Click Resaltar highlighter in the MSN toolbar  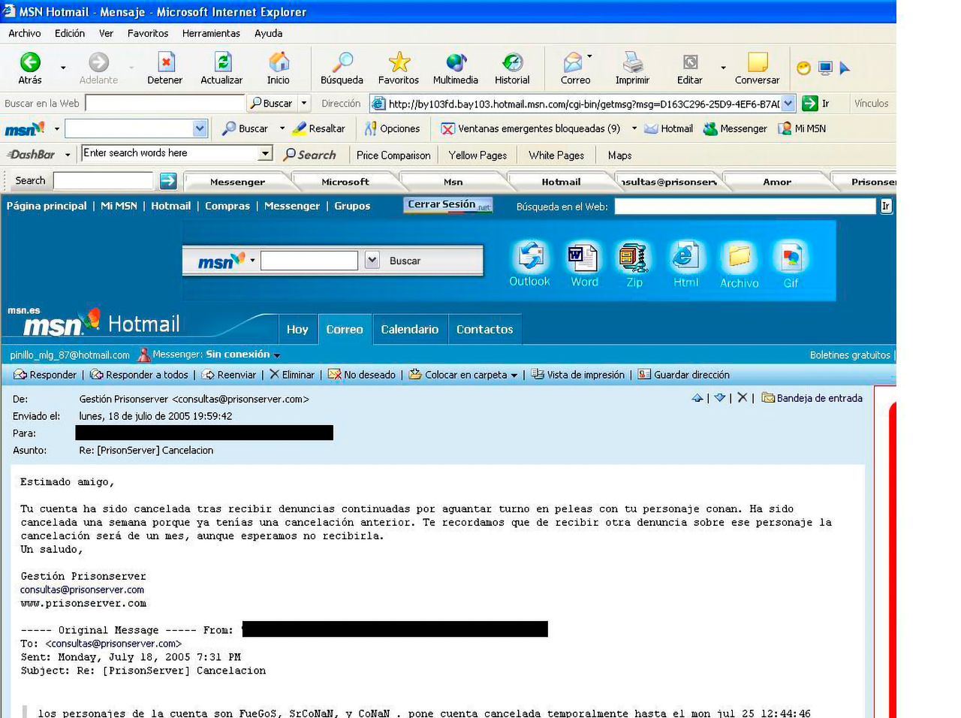pyautogui.click(x=319, y=128)
